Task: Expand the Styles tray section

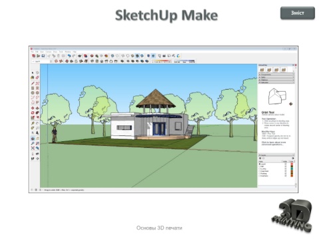Action: tap(276, 78)
